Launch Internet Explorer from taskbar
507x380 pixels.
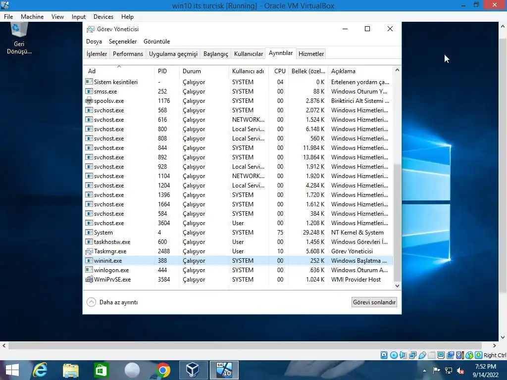(40, 370)
